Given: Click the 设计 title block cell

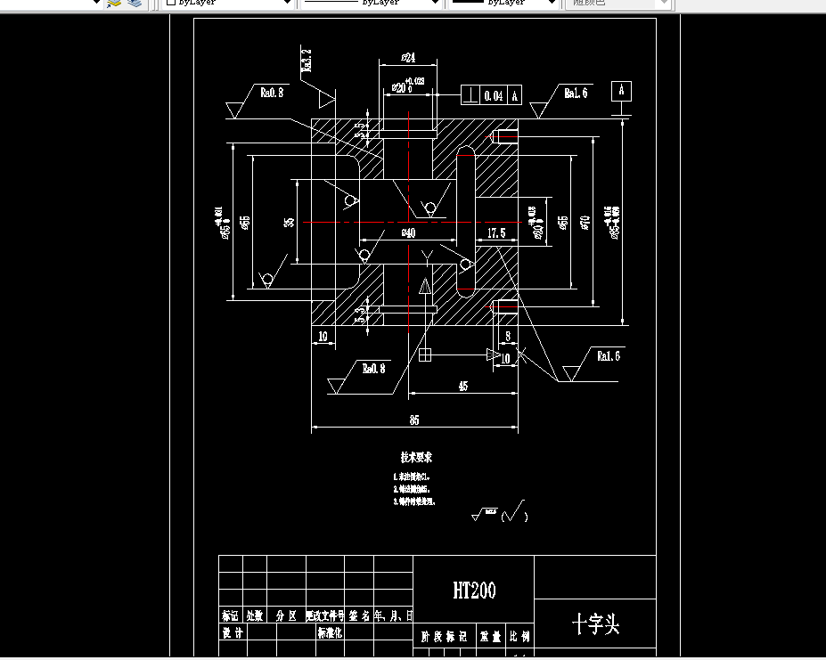Looking at the screenshot, I should pos(233,632).
